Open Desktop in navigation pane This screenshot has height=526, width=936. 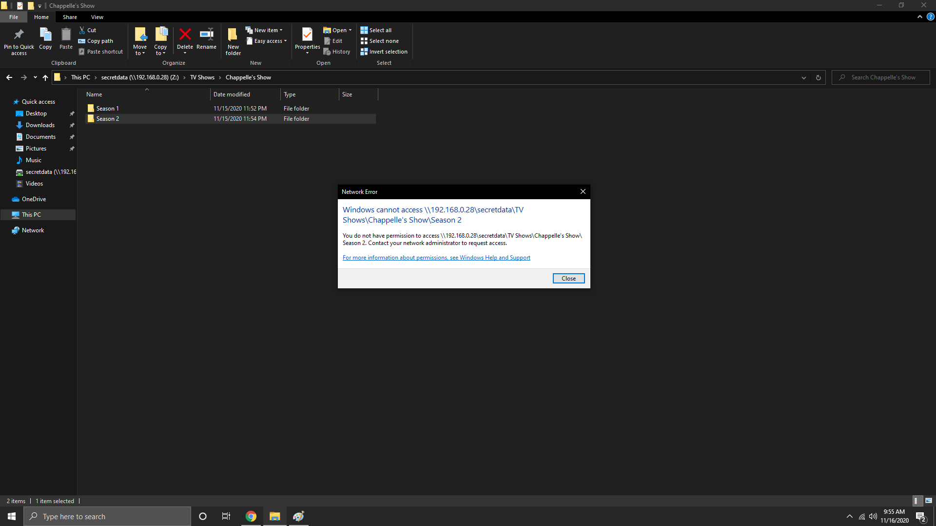click(37, 113)
